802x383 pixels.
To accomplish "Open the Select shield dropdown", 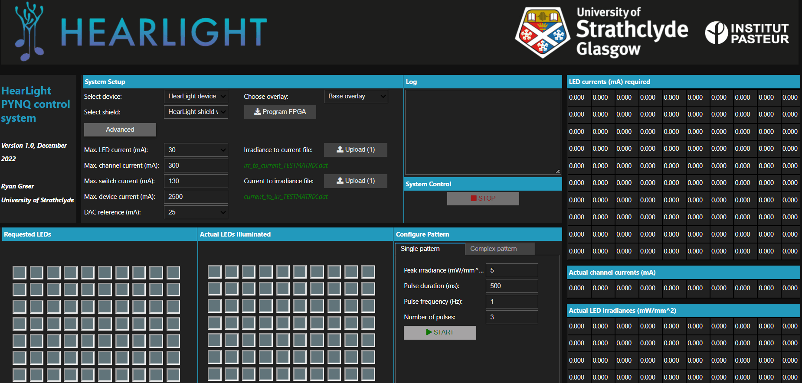I will click(196, 112).
